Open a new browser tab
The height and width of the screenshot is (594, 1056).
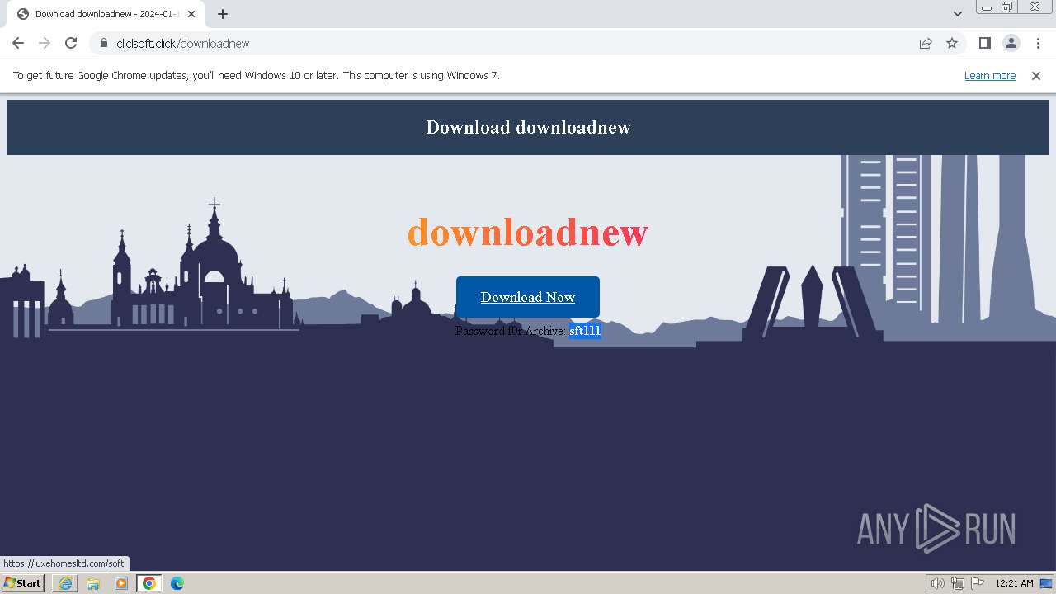coord(223,14)
